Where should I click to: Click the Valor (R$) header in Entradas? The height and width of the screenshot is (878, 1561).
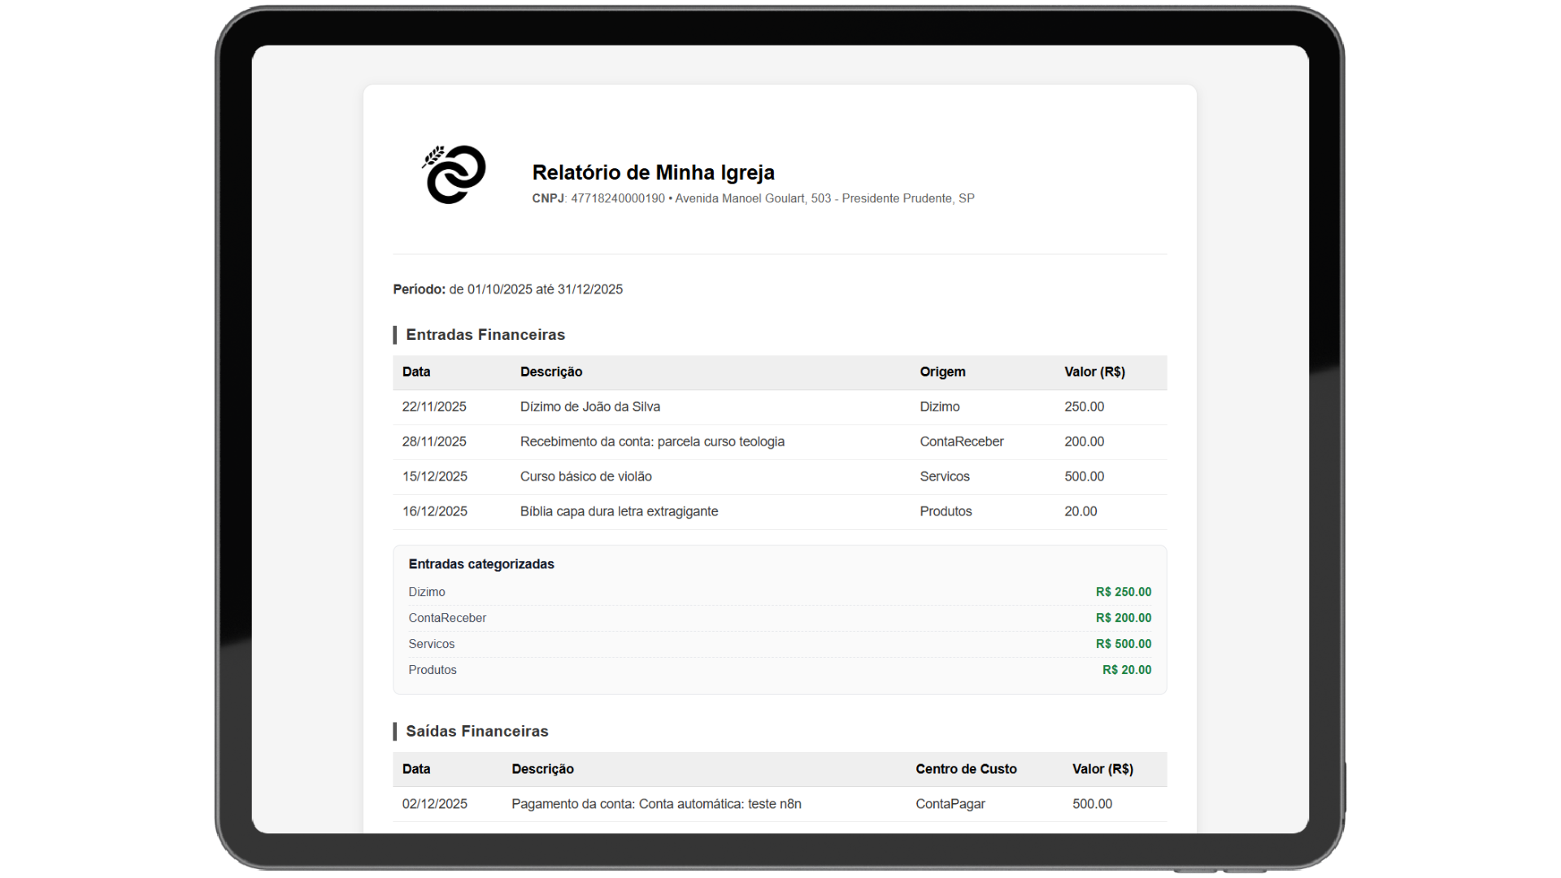1094,372
